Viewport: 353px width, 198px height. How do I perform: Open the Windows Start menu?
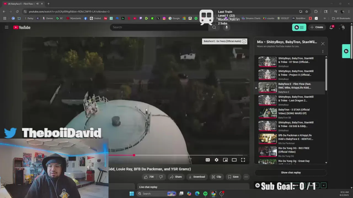pyautogui.click(x=132, y=194)
